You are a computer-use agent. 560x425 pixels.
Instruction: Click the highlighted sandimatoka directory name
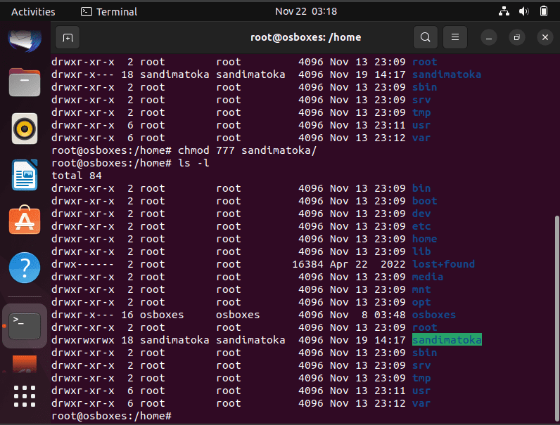[x=447, y=340]
